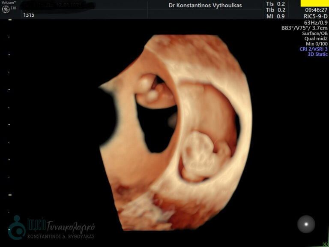Select the Mix 0/100 parameter

(x=316, y=44)
